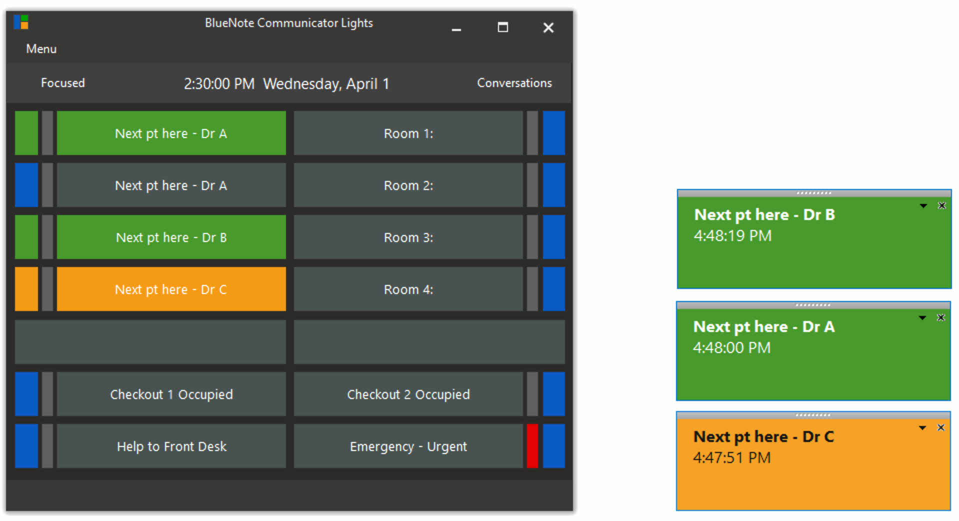Close the orange Dr C notification popup

click(940, 427)
